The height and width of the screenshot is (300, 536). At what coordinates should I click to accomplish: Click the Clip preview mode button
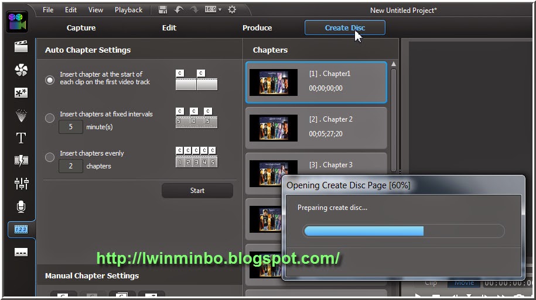pyautogui.click(x=431, y=283)
